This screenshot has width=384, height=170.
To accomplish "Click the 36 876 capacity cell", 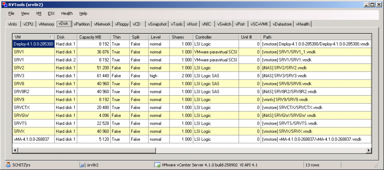I will [94, 52].
